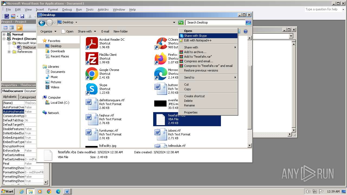Image resolution: width=347 pixels, height=195 pixels.
Task: Collapse the Microsoft Word Objects folder
Action: click(x=9, y=43)
